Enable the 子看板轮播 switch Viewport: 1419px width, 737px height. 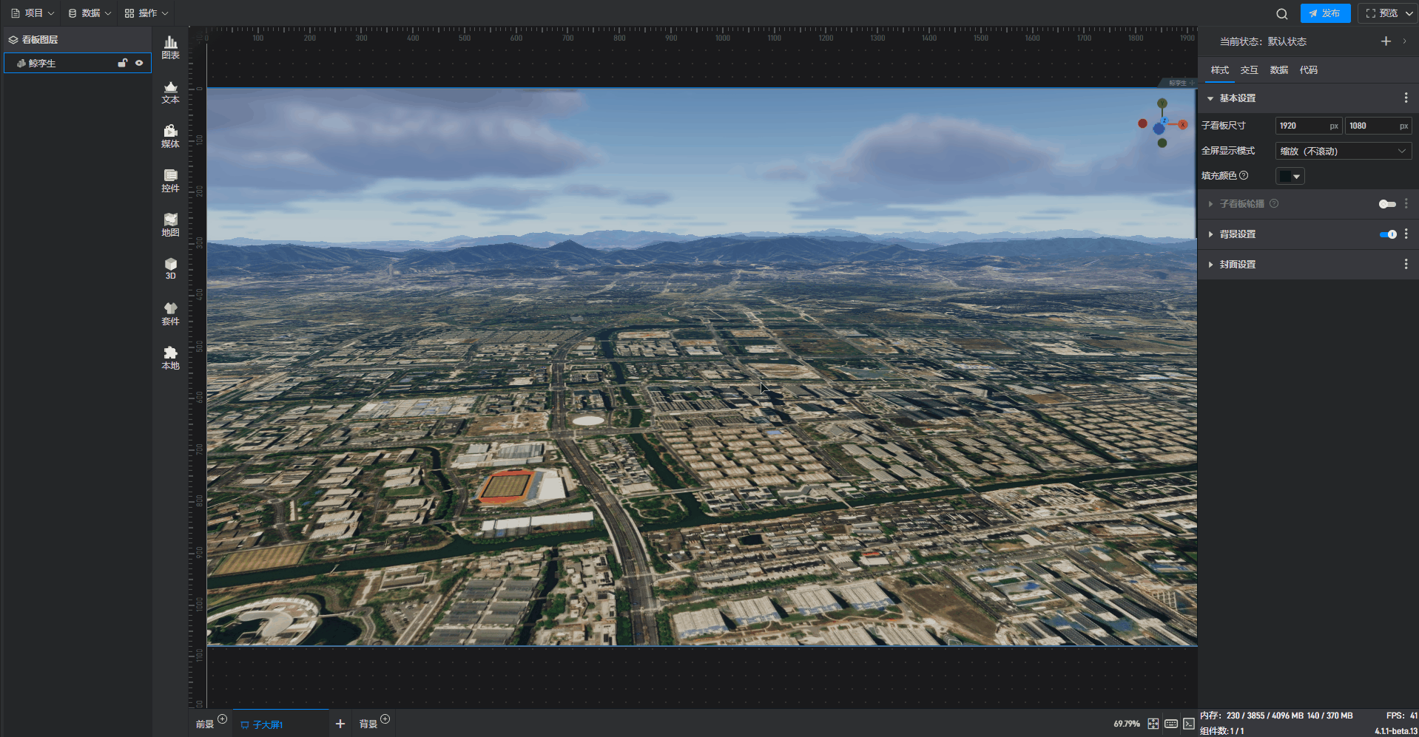click(x=1387, y=204)
